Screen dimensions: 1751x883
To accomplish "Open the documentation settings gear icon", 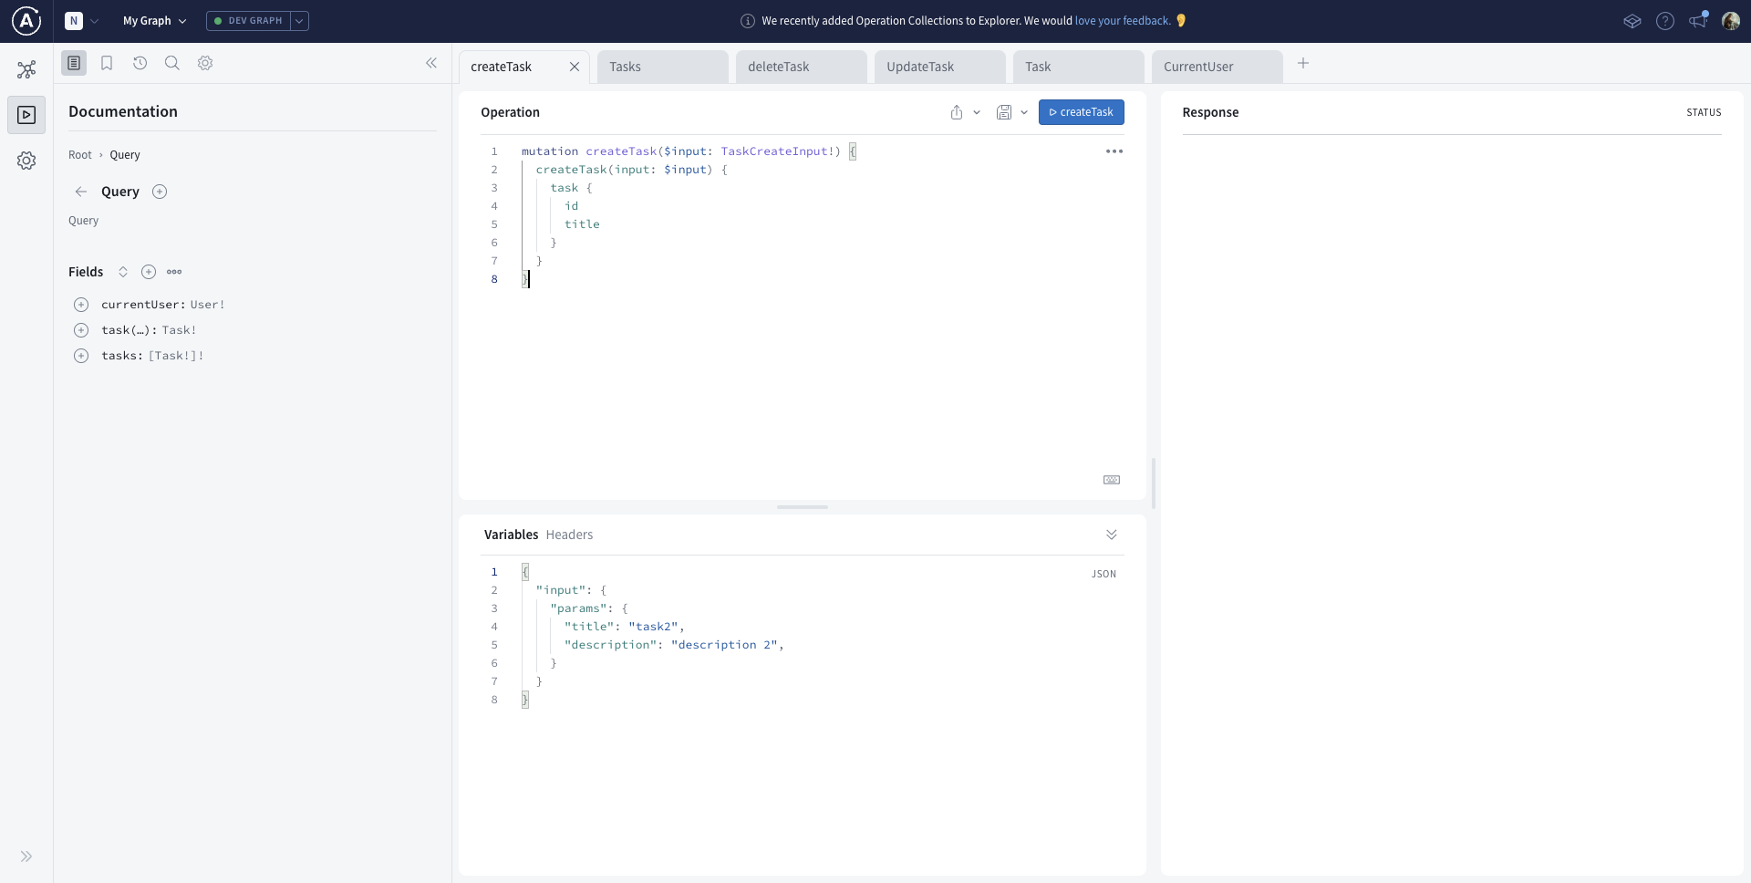I will coord(205,63).
